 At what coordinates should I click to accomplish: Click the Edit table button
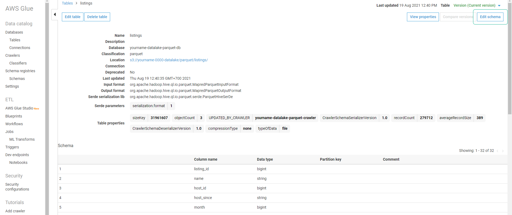[x=73, y=17]
